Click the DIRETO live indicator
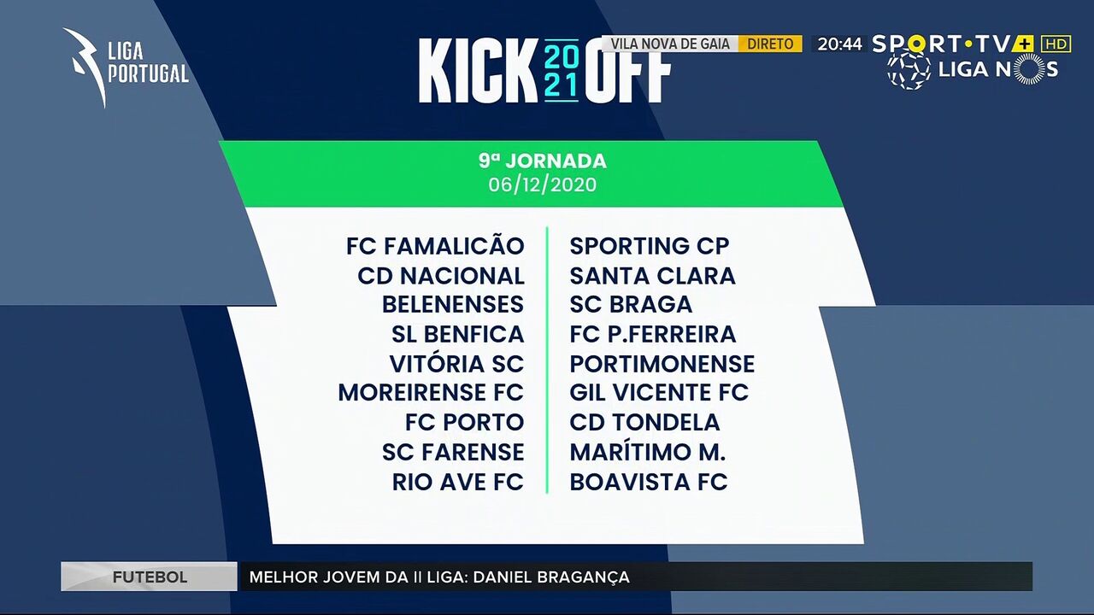This screenshot has width=1094, height=615. pos(769,44)
